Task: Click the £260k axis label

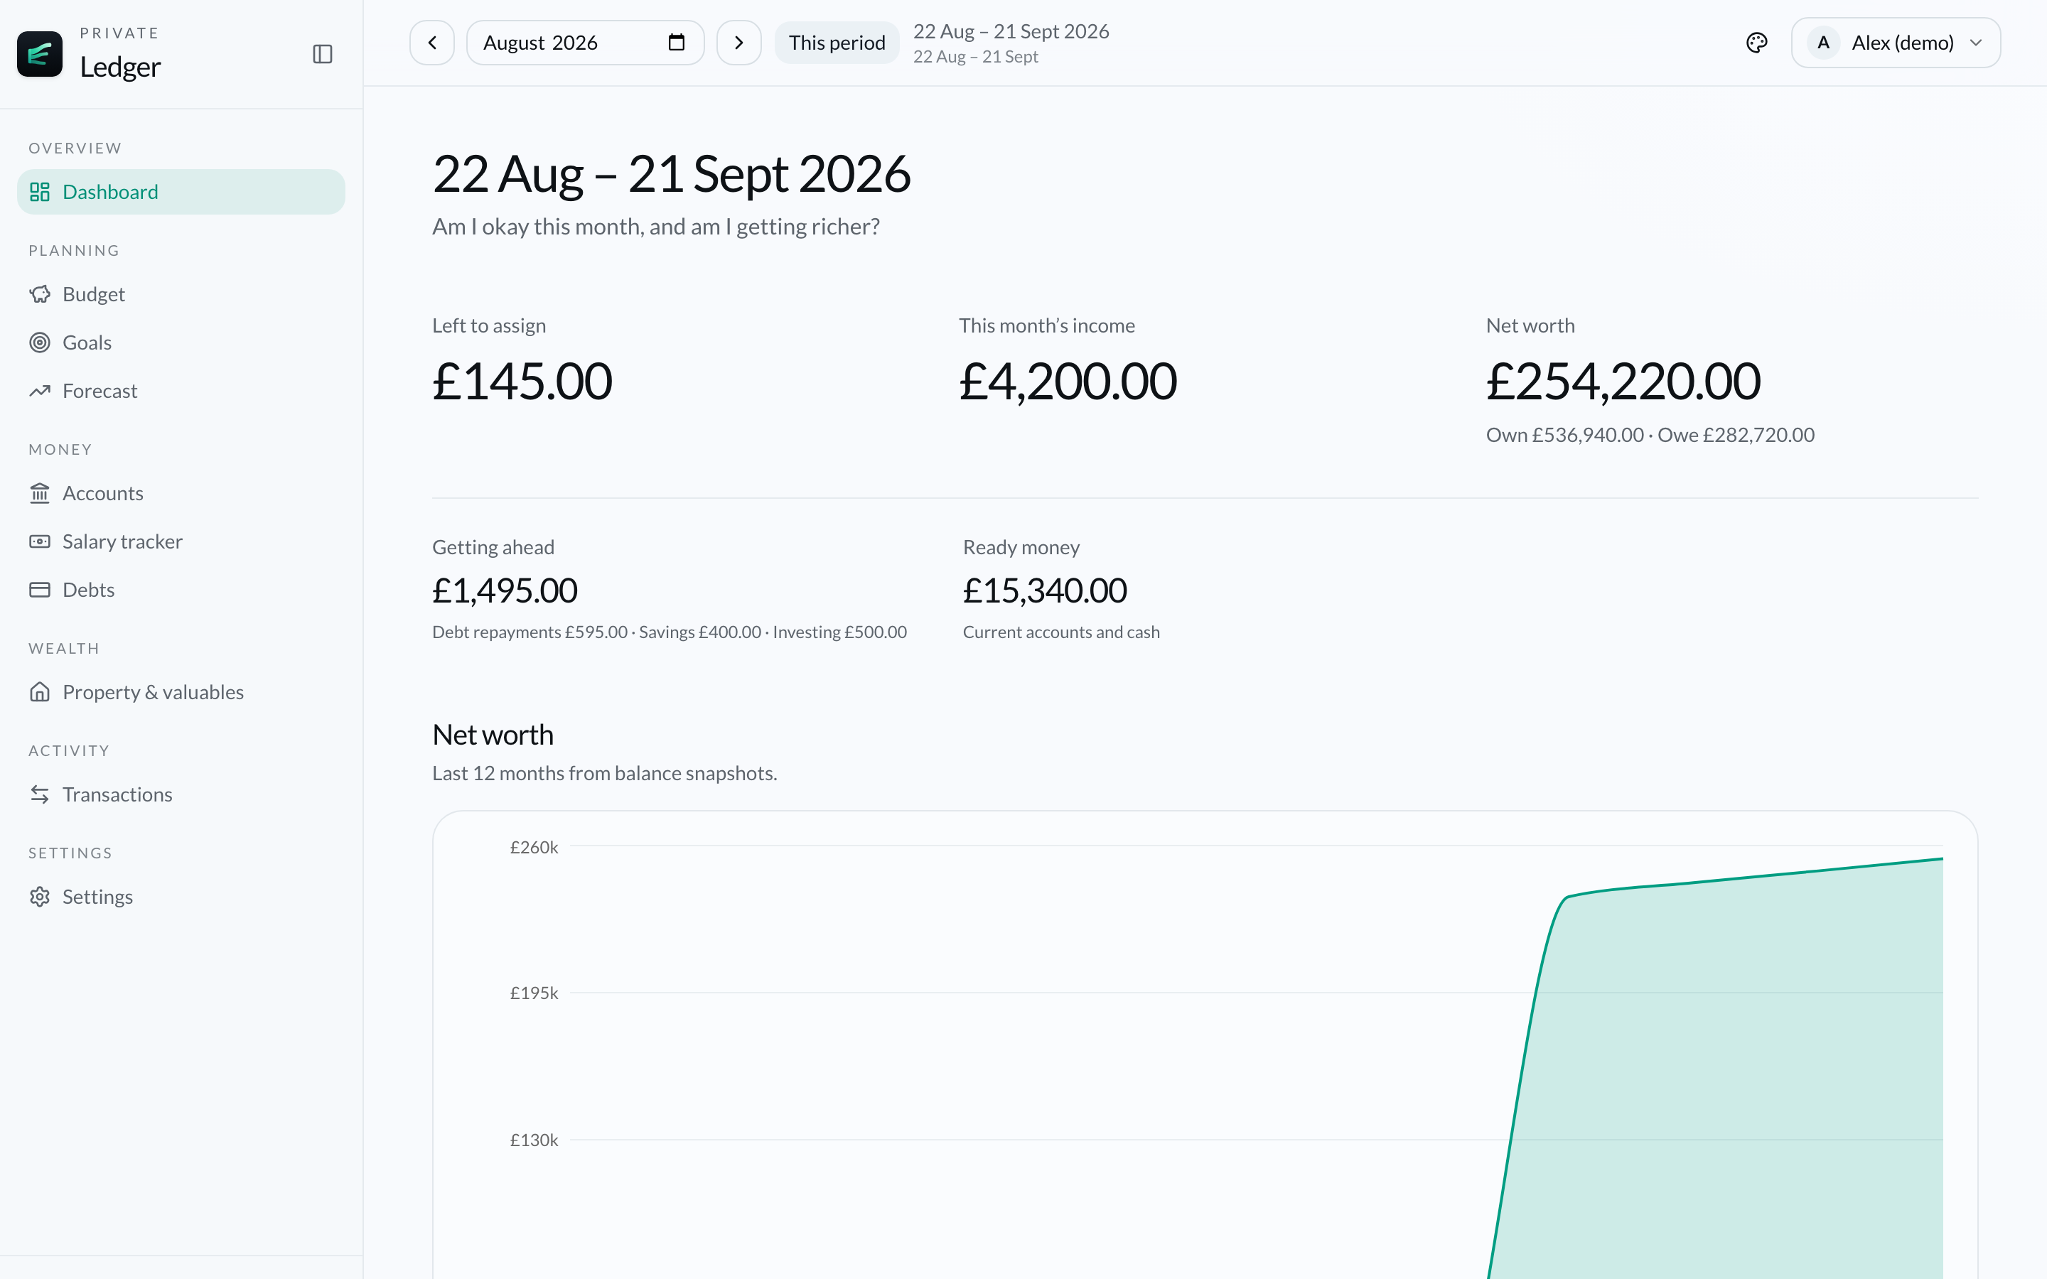Action: 534,847
